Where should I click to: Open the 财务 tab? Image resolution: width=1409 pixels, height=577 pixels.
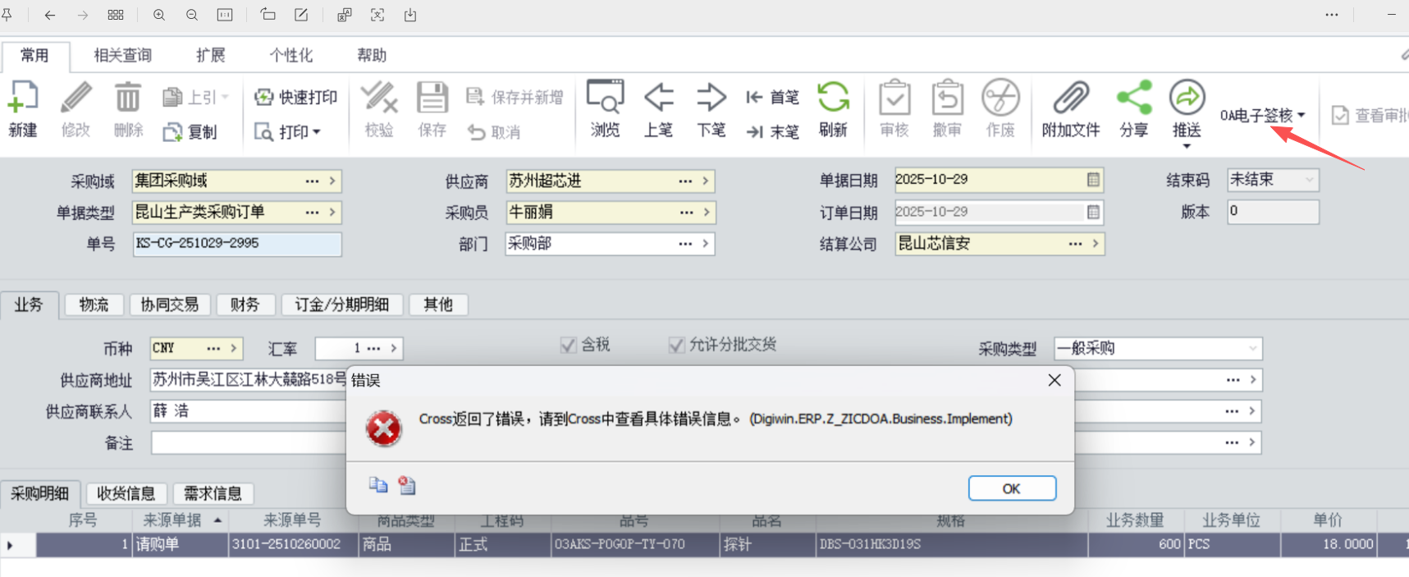click(x=245, y=305)
